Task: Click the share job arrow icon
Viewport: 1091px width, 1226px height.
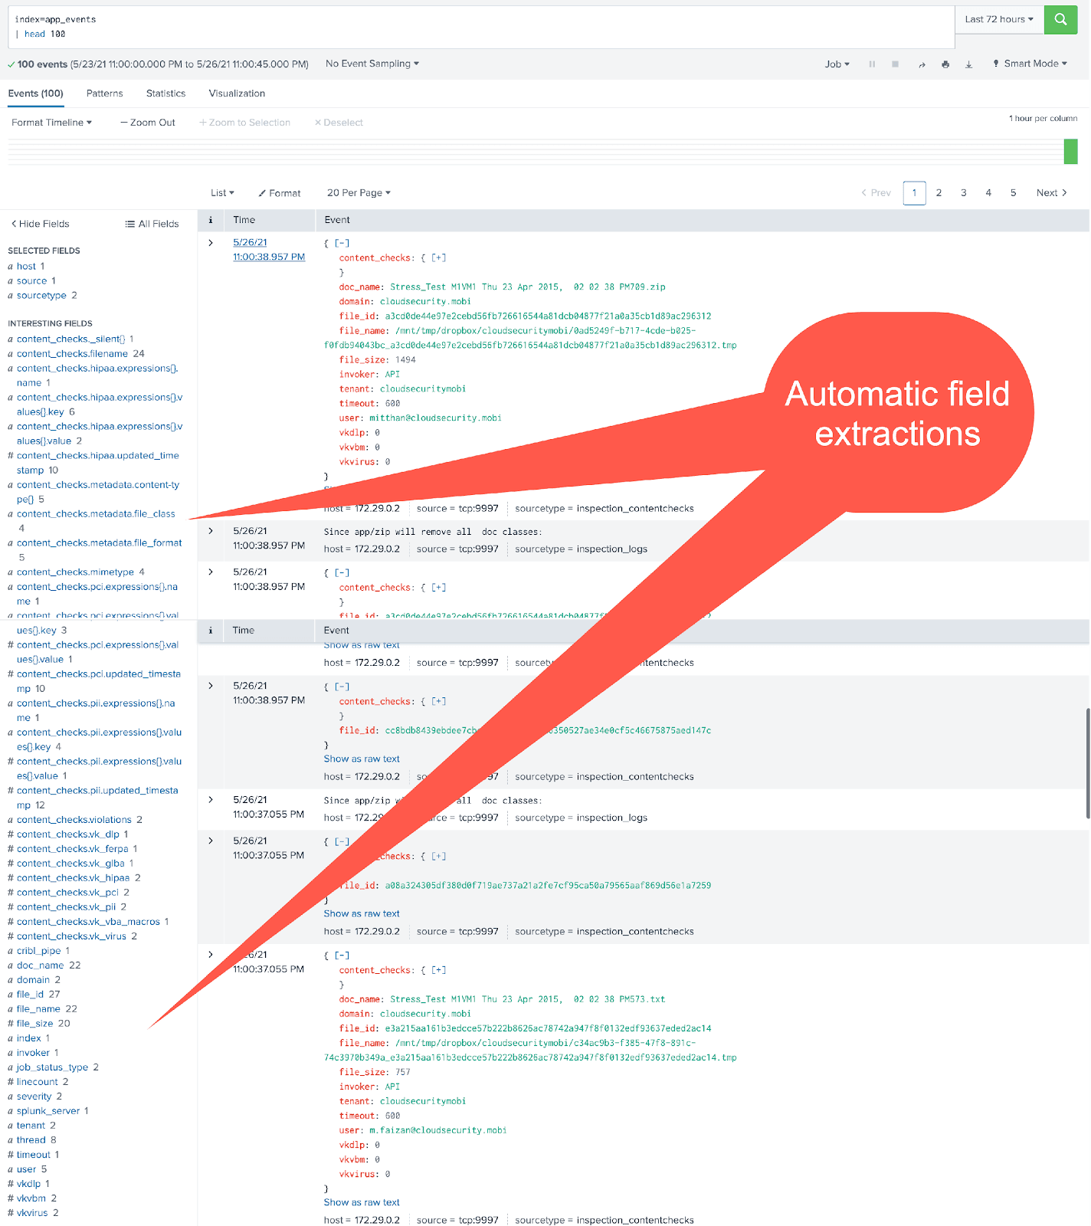Action: (x=922, y=64)
